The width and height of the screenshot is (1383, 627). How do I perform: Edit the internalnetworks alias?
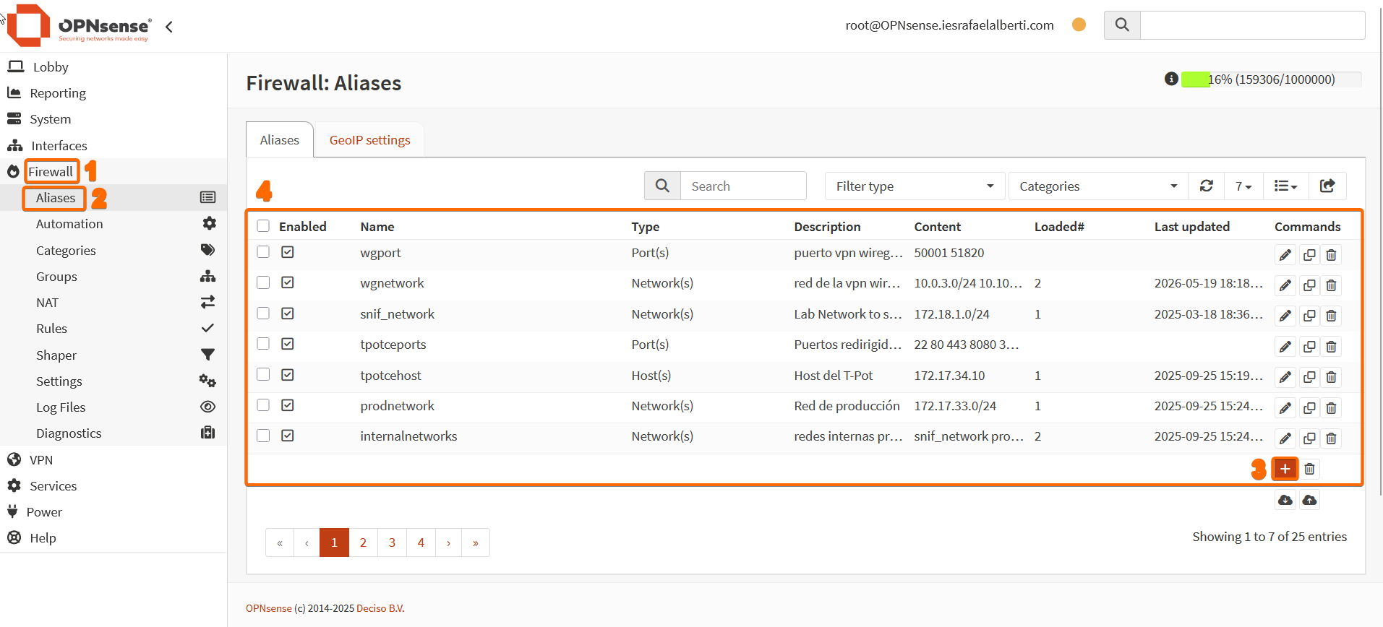(x=1285, y=438)
